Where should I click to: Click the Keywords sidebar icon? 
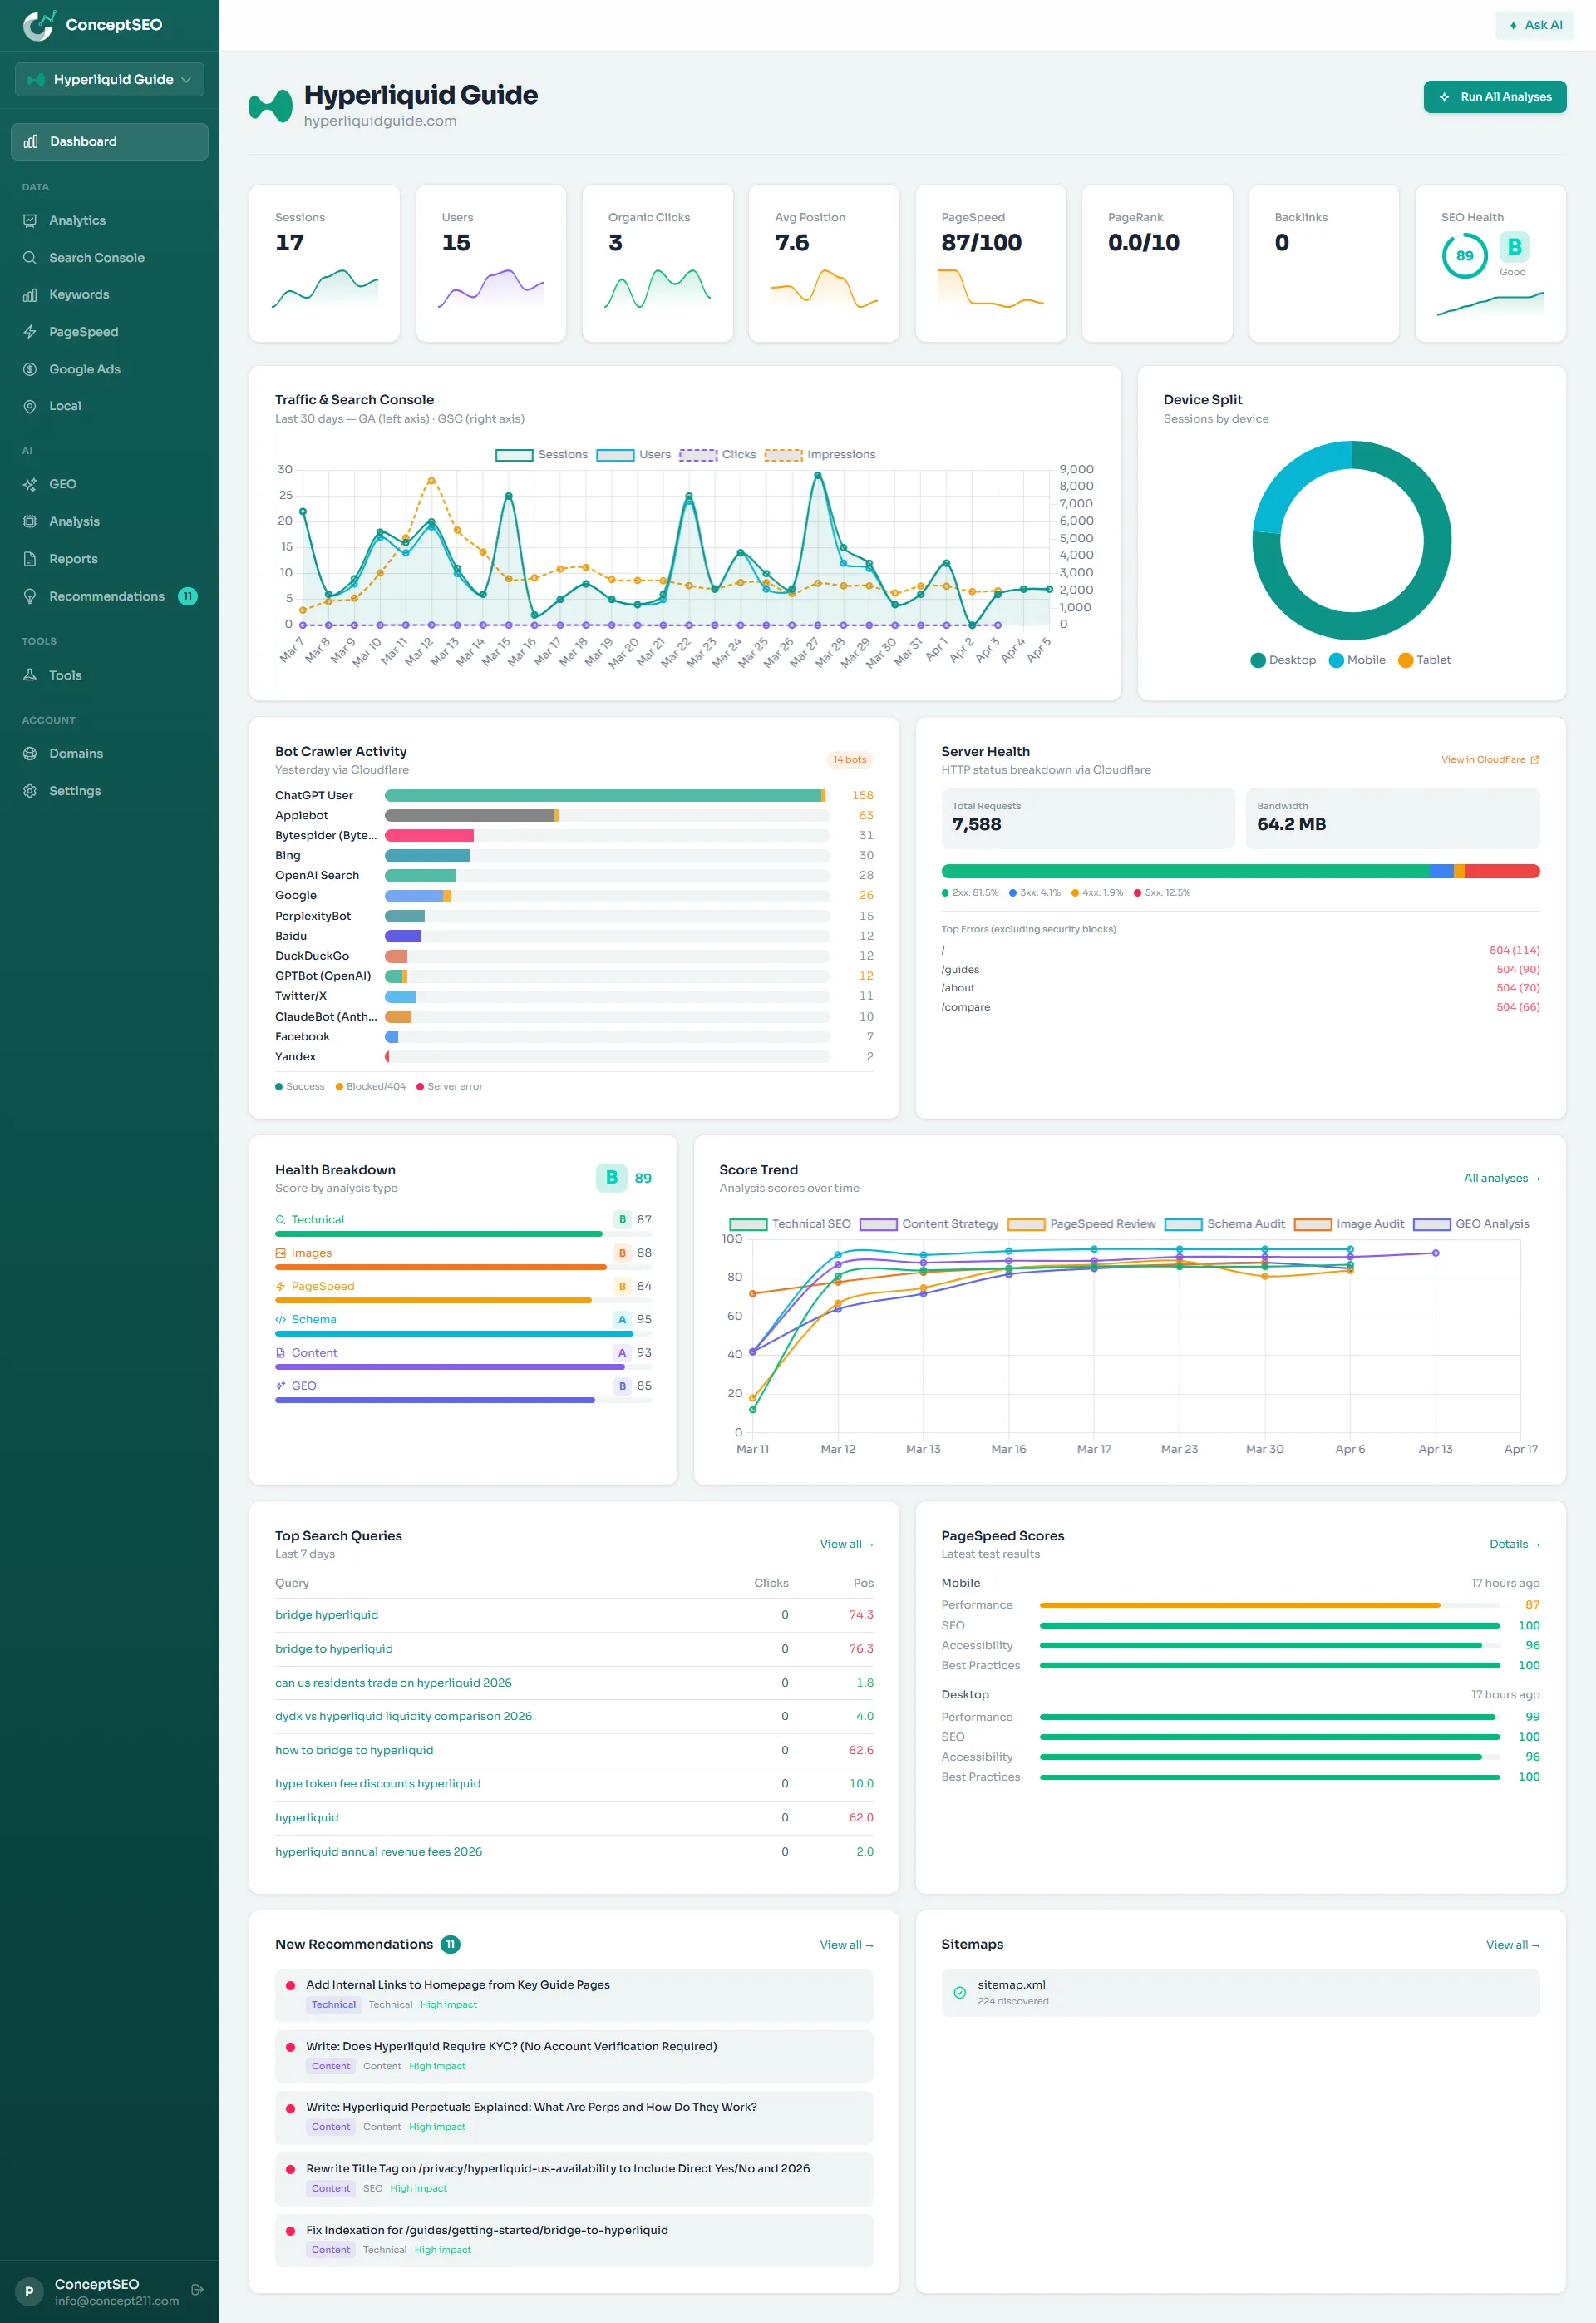tap(30, 294)
